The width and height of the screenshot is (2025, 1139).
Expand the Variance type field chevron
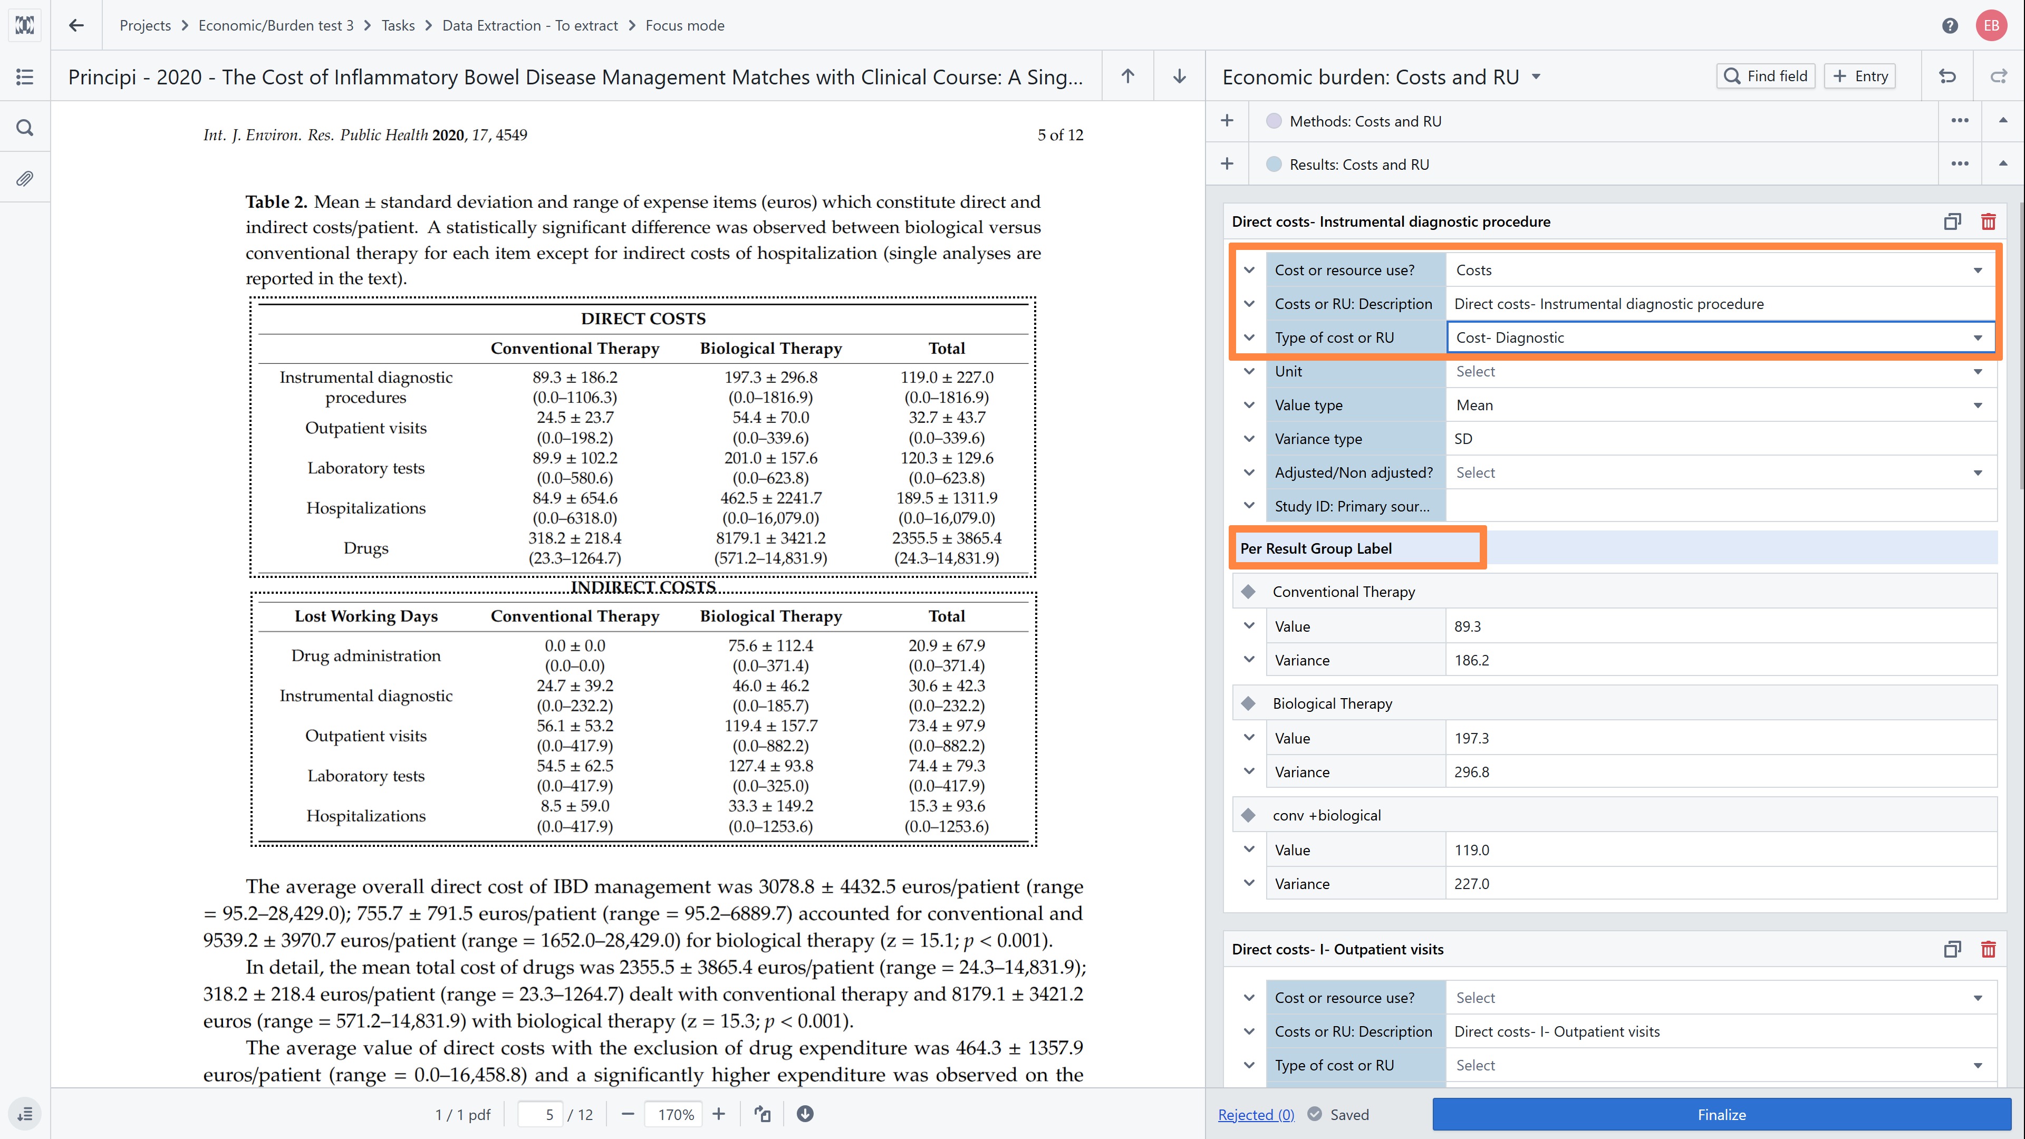point(1249,439)
